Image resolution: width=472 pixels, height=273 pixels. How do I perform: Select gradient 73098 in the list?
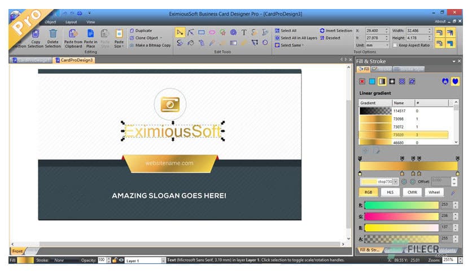[x=403, y=119]
